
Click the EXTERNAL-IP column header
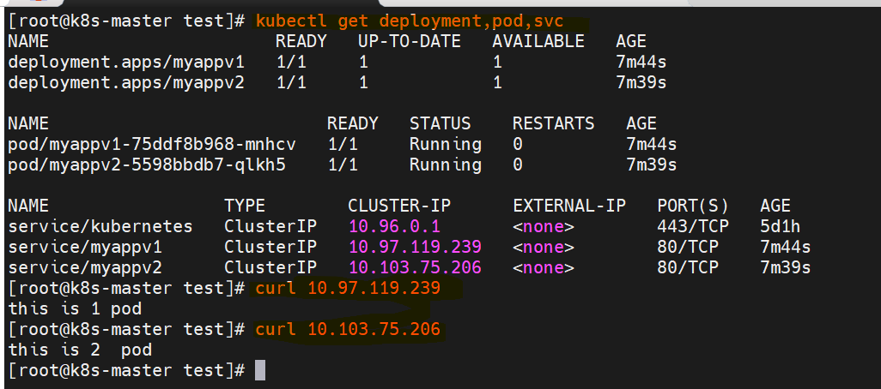569,206
